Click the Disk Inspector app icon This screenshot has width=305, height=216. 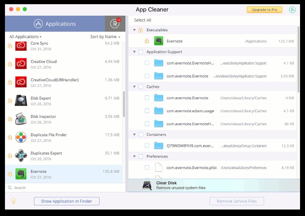(x=21, y=119)
